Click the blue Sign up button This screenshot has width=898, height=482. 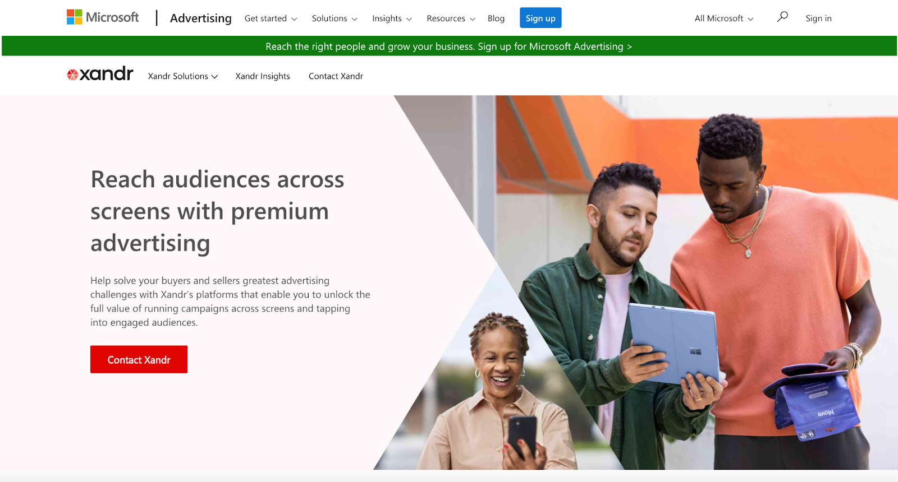(x=540, y=18)
